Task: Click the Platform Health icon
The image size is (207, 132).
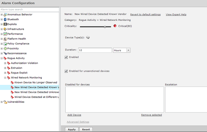Action: pos(5,39)
